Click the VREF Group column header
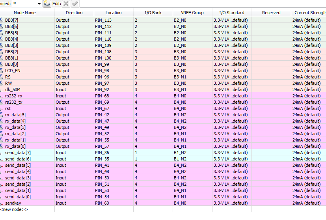The height and width of the screenshot is (220, 326). (x=192, y=13)
